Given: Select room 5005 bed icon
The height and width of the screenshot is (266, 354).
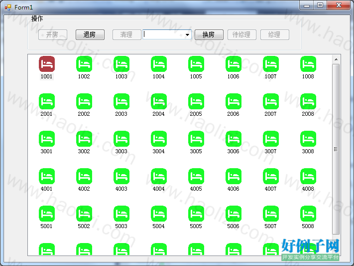Looking at the screenshot, I should [x=196, y=214].
